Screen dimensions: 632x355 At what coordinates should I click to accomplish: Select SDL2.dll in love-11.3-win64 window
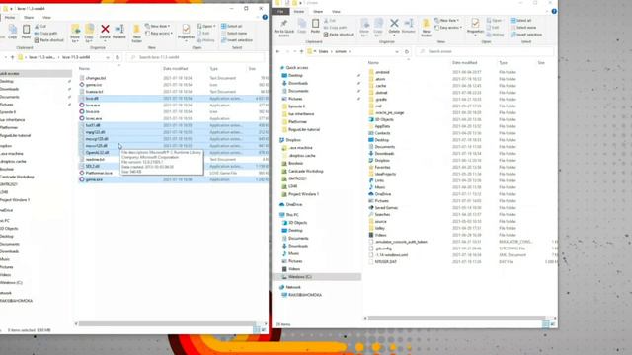(x=174, y=166)
